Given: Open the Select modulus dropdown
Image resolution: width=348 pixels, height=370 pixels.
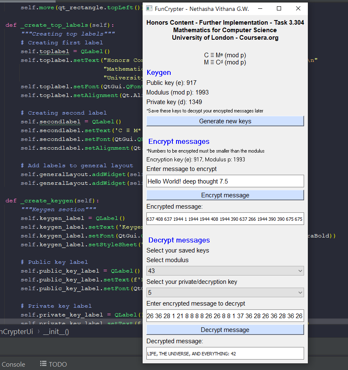Looking at the screenshot, I should [x=225, y=271].
